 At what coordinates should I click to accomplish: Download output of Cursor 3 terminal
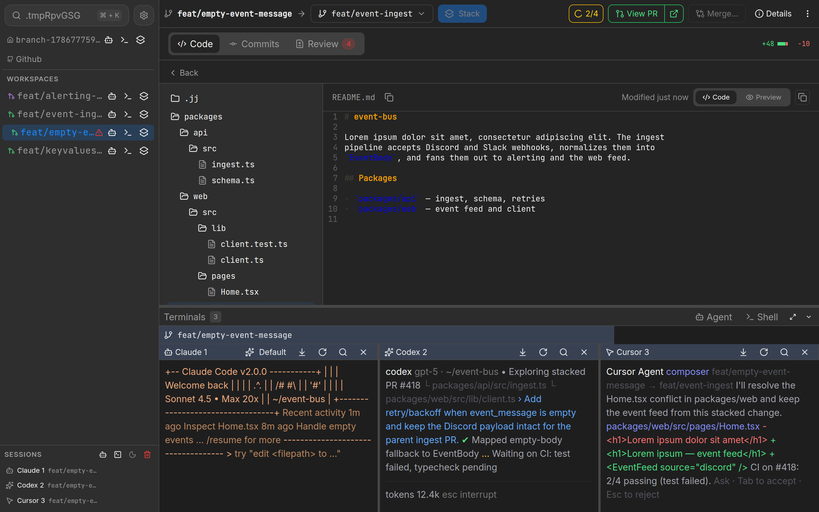(743, 352)
